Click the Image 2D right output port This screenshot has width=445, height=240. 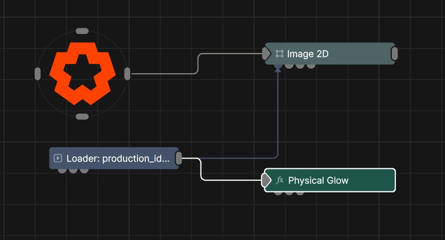[x=394, y=54]
